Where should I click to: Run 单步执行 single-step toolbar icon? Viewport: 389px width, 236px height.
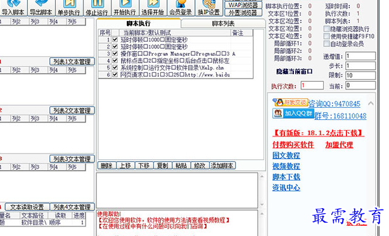click(x=69, y=8)
